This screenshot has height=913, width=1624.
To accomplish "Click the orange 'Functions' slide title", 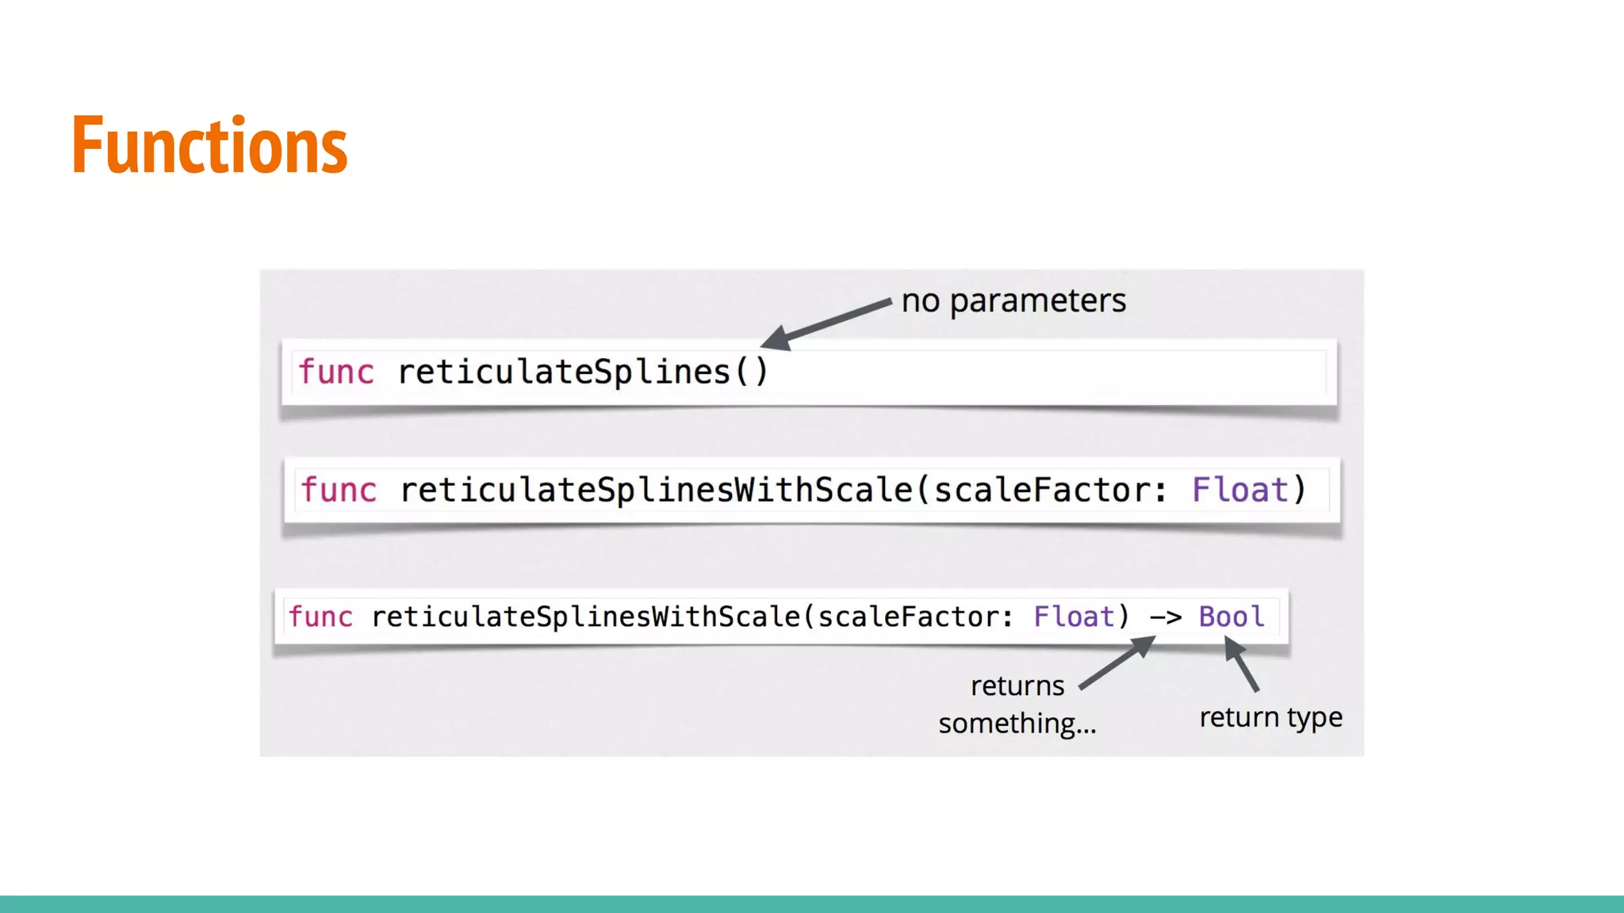I will (x=209, y=144).
